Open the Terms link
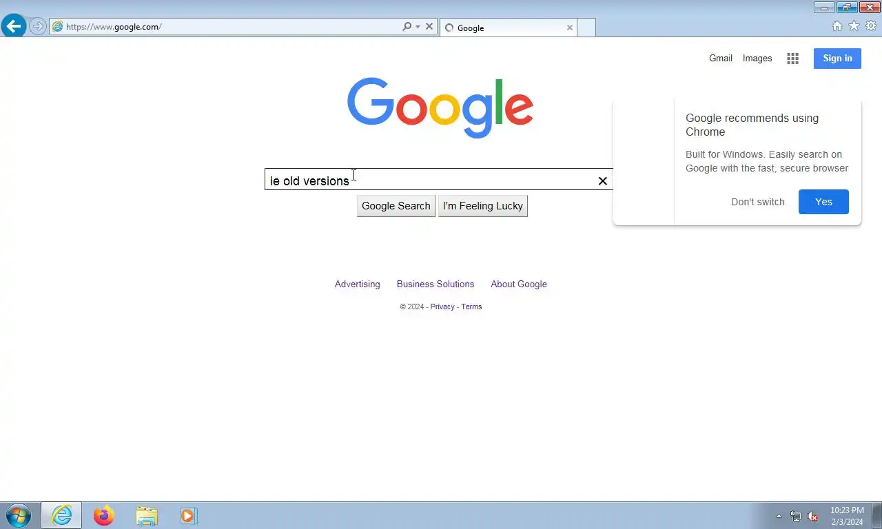The image size is (882, 529). coord(471,307)
